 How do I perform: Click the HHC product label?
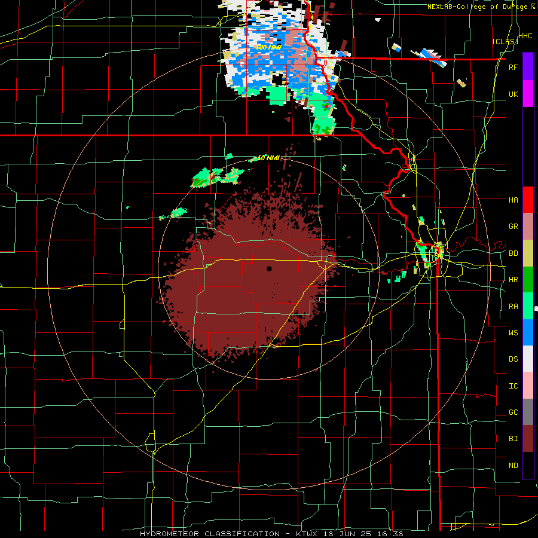525,36
